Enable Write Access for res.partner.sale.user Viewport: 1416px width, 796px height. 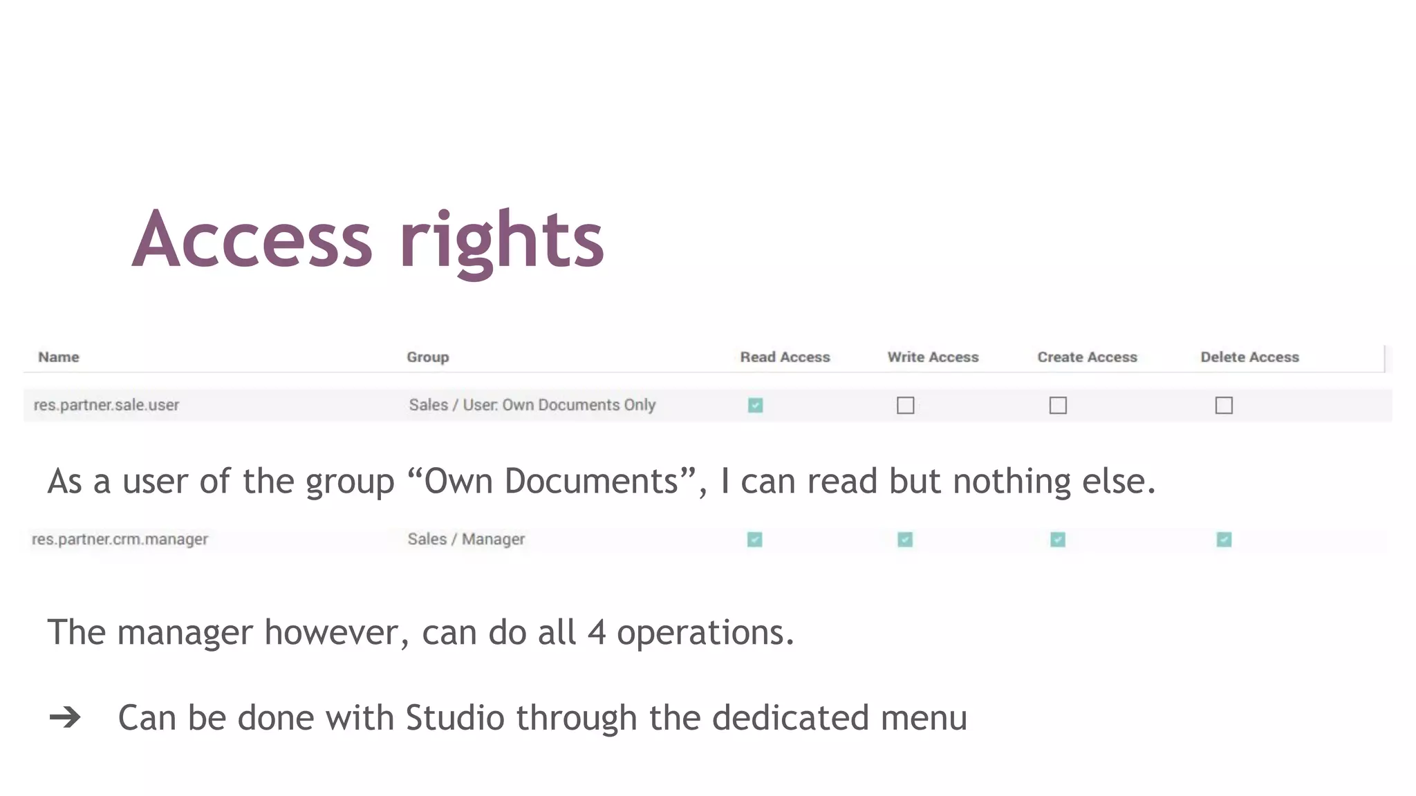(905, 405)
